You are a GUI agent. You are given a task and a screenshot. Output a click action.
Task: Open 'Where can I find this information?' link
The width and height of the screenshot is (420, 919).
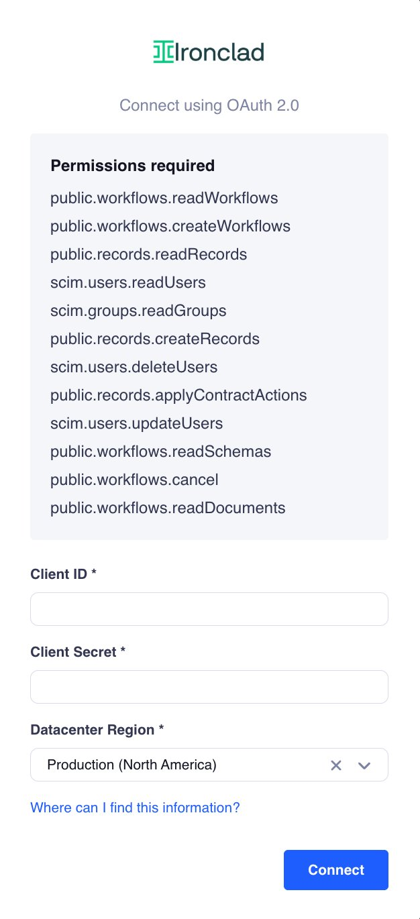(x=135, y=808)
